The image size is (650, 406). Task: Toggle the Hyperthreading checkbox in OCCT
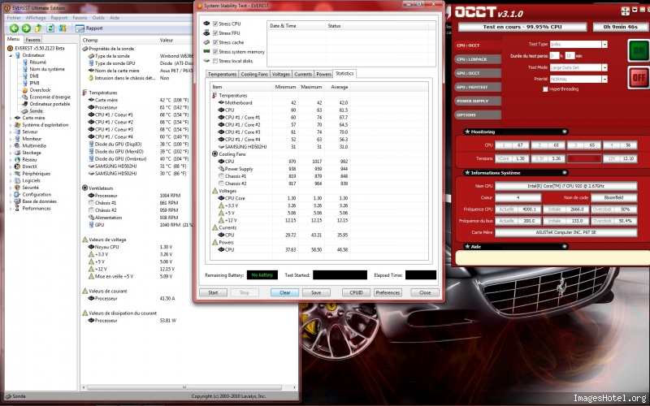click(545, 89)
